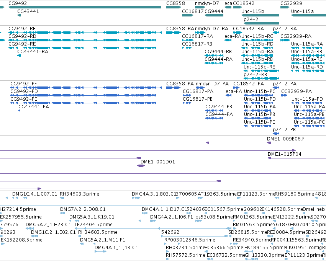
Task: Click protein eca-PA
Action: click(234, 91)
